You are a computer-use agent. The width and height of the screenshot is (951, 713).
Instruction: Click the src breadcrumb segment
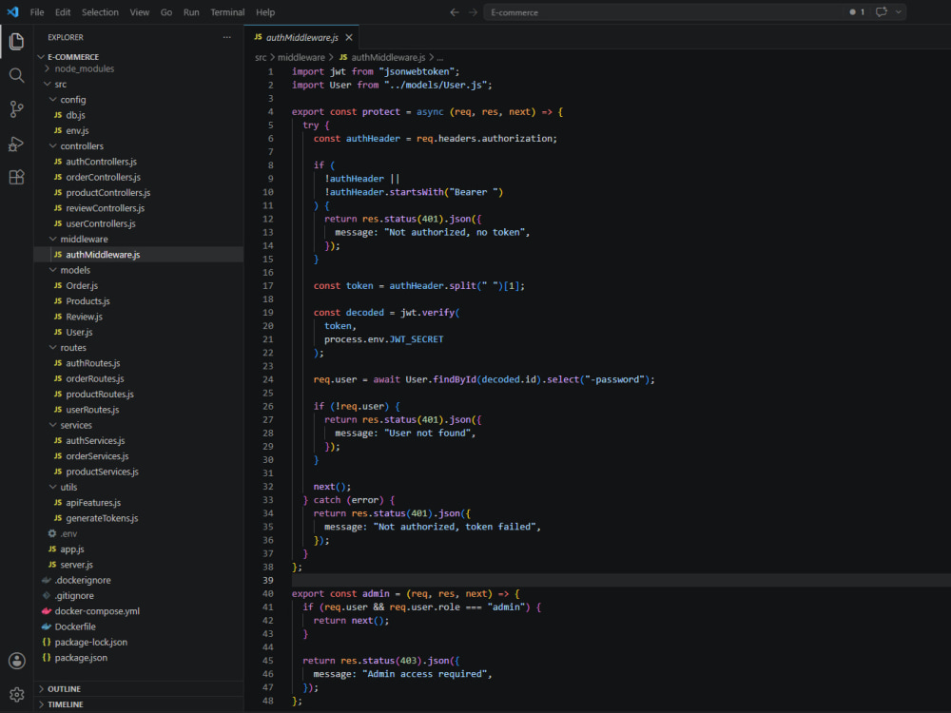261,58
